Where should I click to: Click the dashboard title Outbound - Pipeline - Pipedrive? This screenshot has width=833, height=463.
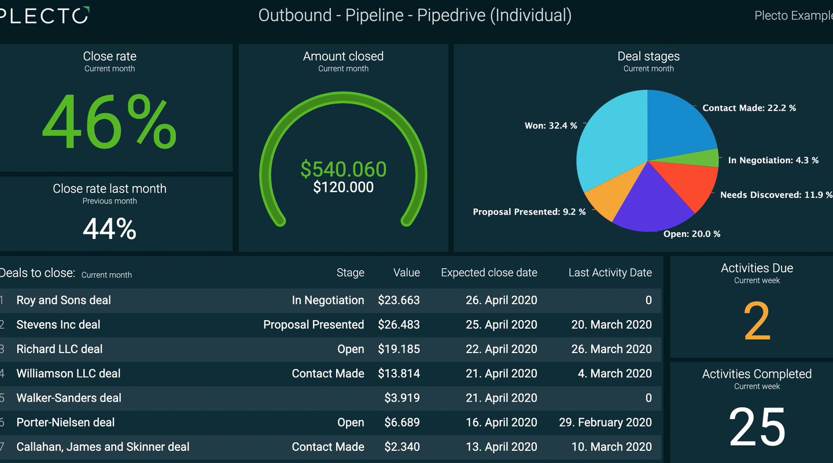tap(415, 16)
